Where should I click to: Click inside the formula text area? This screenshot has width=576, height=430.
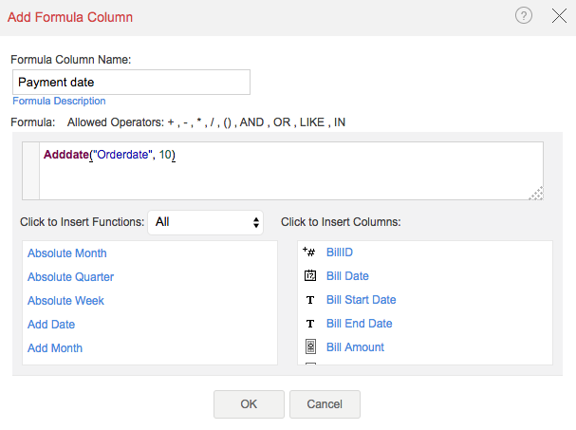285,171
